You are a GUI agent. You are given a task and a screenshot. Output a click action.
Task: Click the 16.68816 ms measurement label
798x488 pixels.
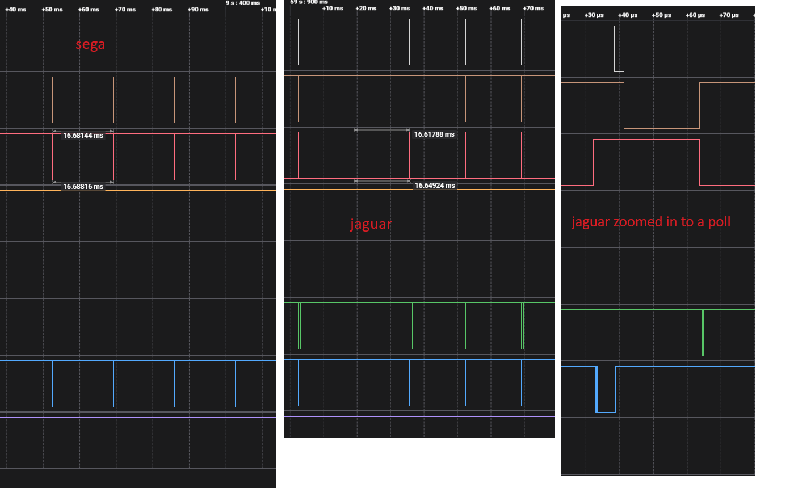[83, 187]
